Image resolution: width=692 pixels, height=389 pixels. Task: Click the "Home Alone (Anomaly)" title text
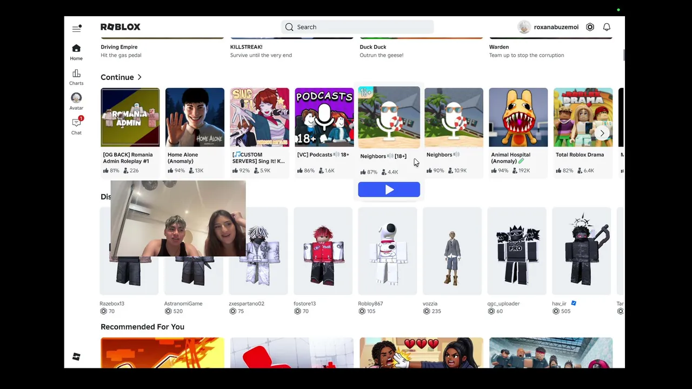pos(183,158)
